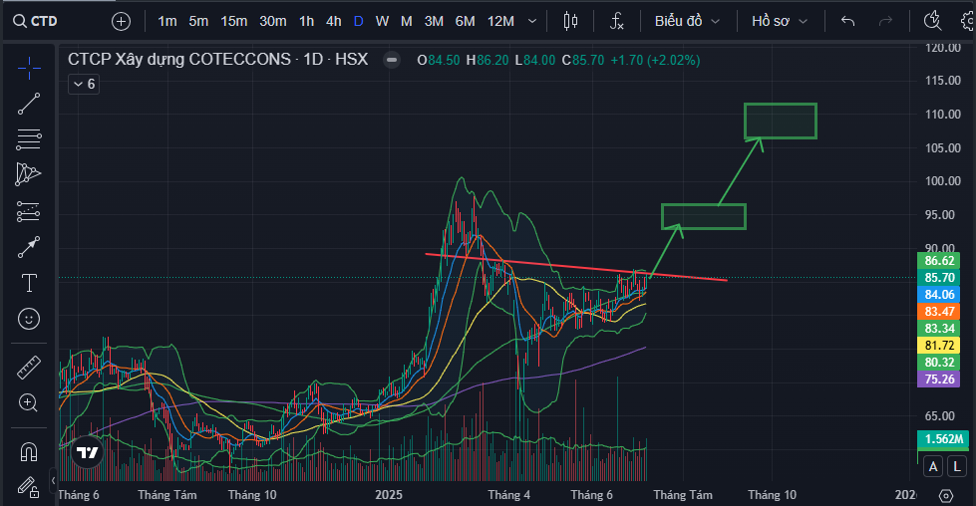Screen dimensions: 976x506
Task: Click the 83.47 orange price label
Action: pyautogui.click(x=939, y=312)
